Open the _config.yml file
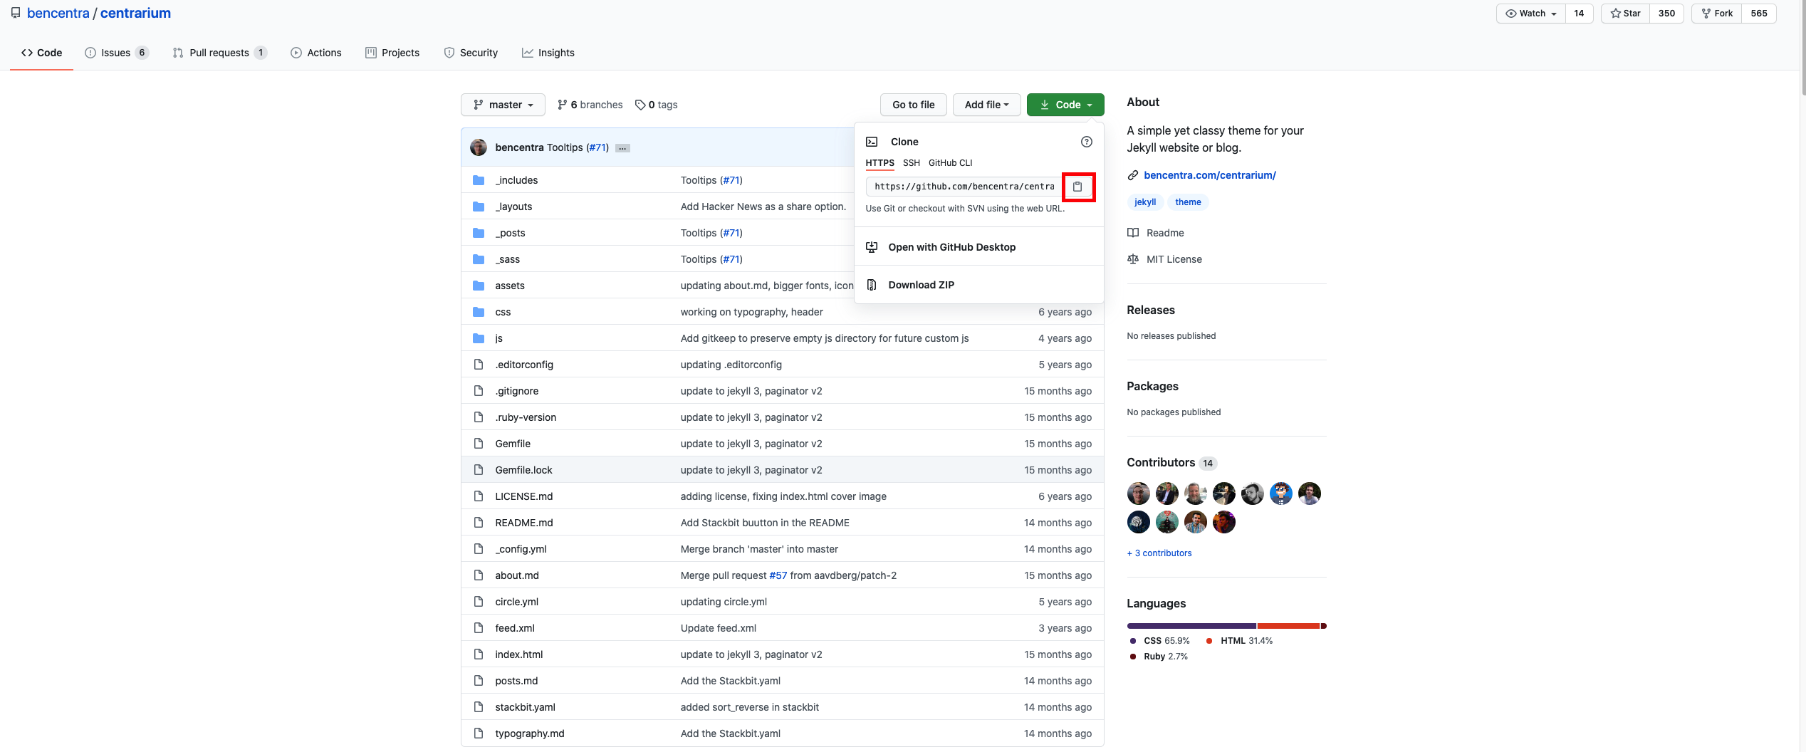Viewport: 1806px width, 752px height. [x=521, y=549]
